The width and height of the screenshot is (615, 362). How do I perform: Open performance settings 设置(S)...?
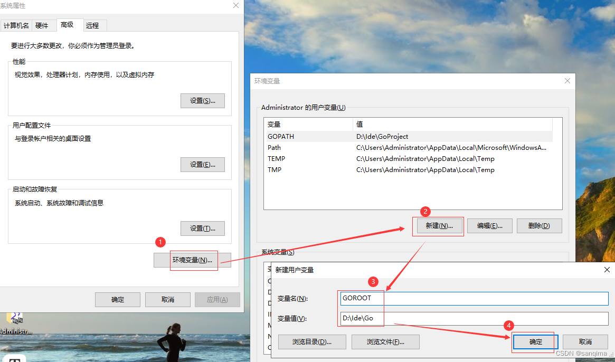tap(203, 101)
